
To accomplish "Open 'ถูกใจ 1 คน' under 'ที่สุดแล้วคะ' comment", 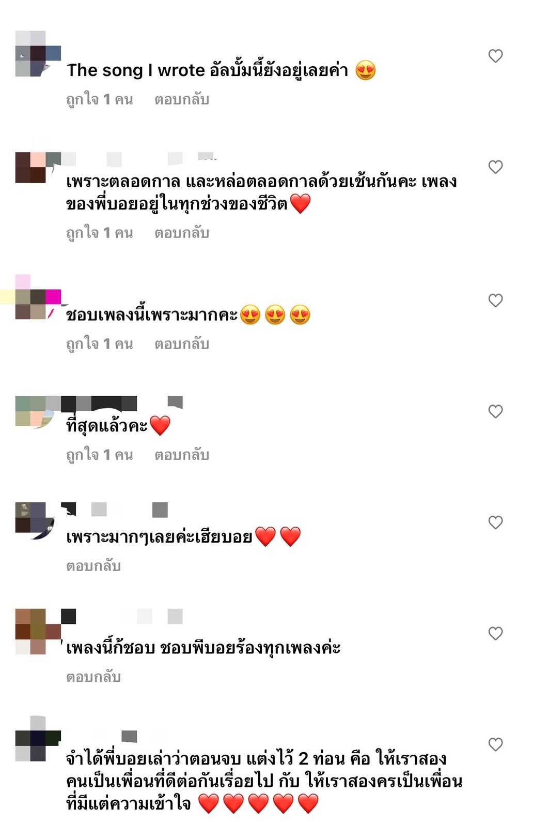I will (x=100, y=455).
